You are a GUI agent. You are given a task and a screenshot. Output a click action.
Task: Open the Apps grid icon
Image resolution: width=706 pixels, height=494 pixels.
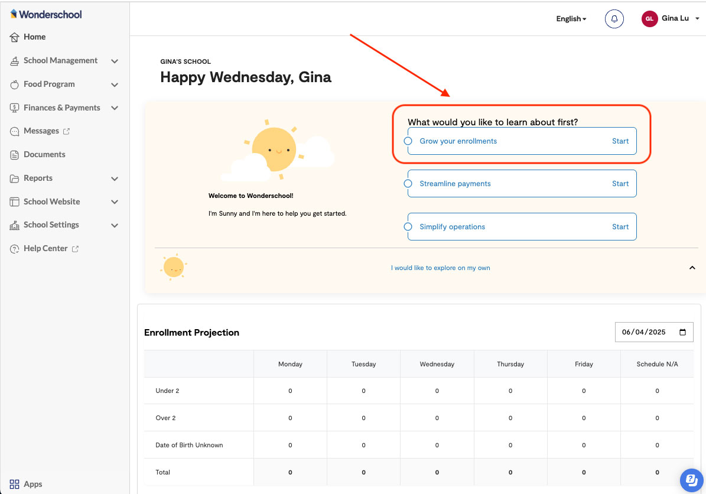point(15,484)
